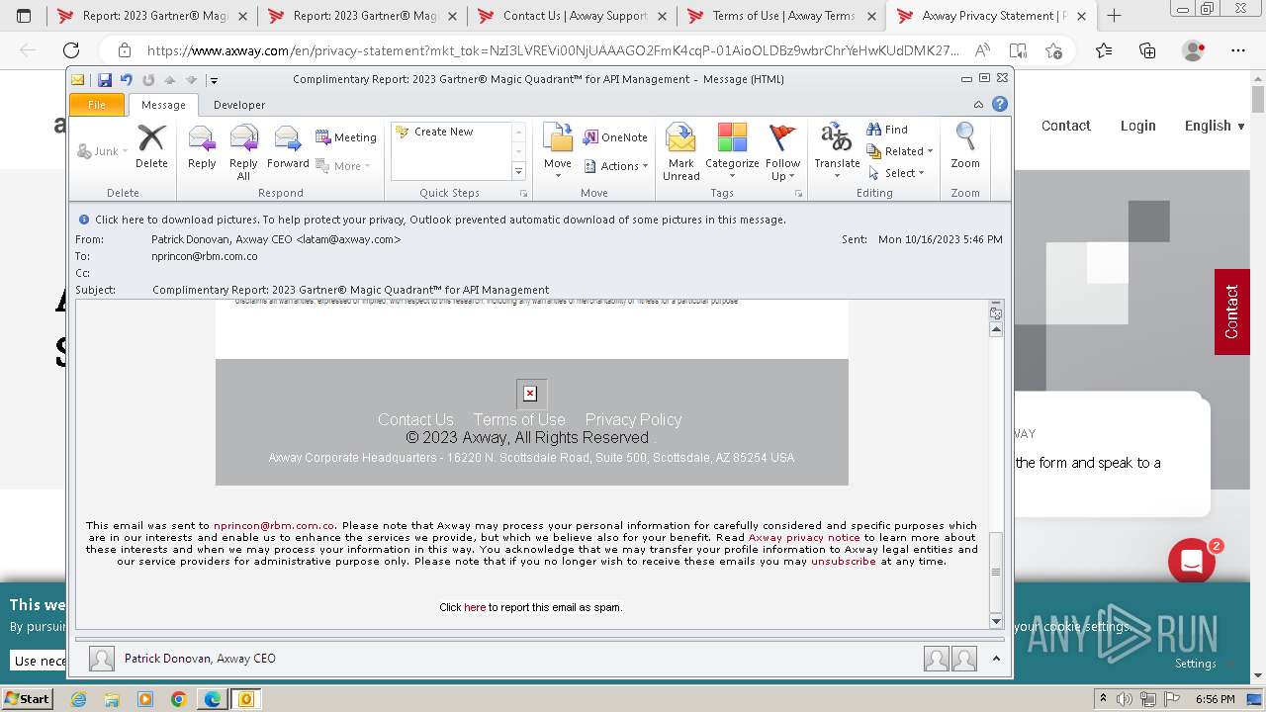
Task: Go to previous item arrow in title bar
Action: click(x=169, y=80)
